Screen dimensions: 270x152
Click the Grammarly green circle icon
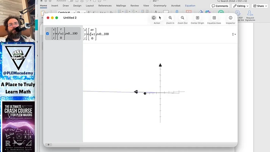click(221, 12)
